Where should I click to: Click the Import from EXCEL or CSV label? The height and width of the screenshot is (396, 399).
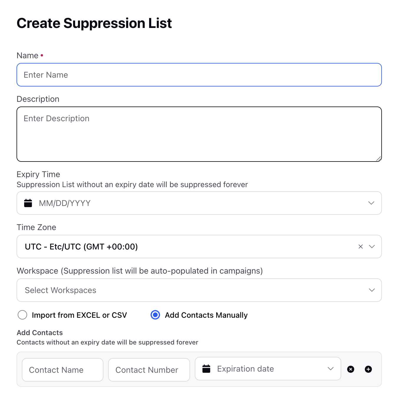point(79,315)
